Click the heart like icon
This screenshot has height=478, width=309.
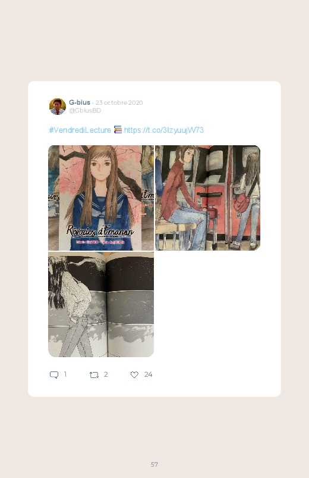pyautogui.click(x=134, y=374)
